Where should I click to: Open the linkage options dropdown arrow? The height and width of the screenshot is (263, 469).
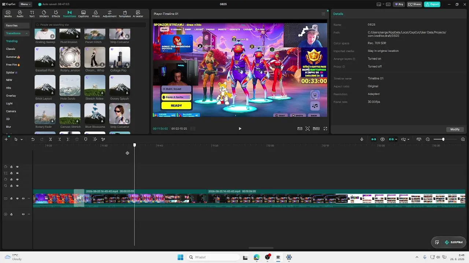coord(396,140)
